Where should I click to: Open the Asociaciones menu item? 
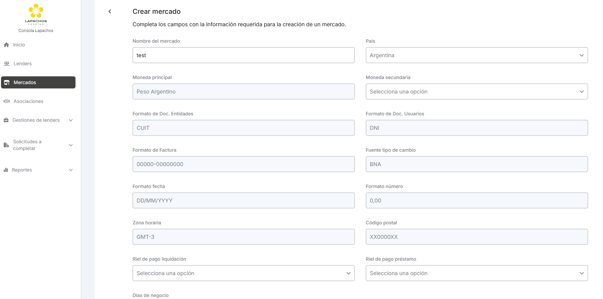tap(28, 101)
